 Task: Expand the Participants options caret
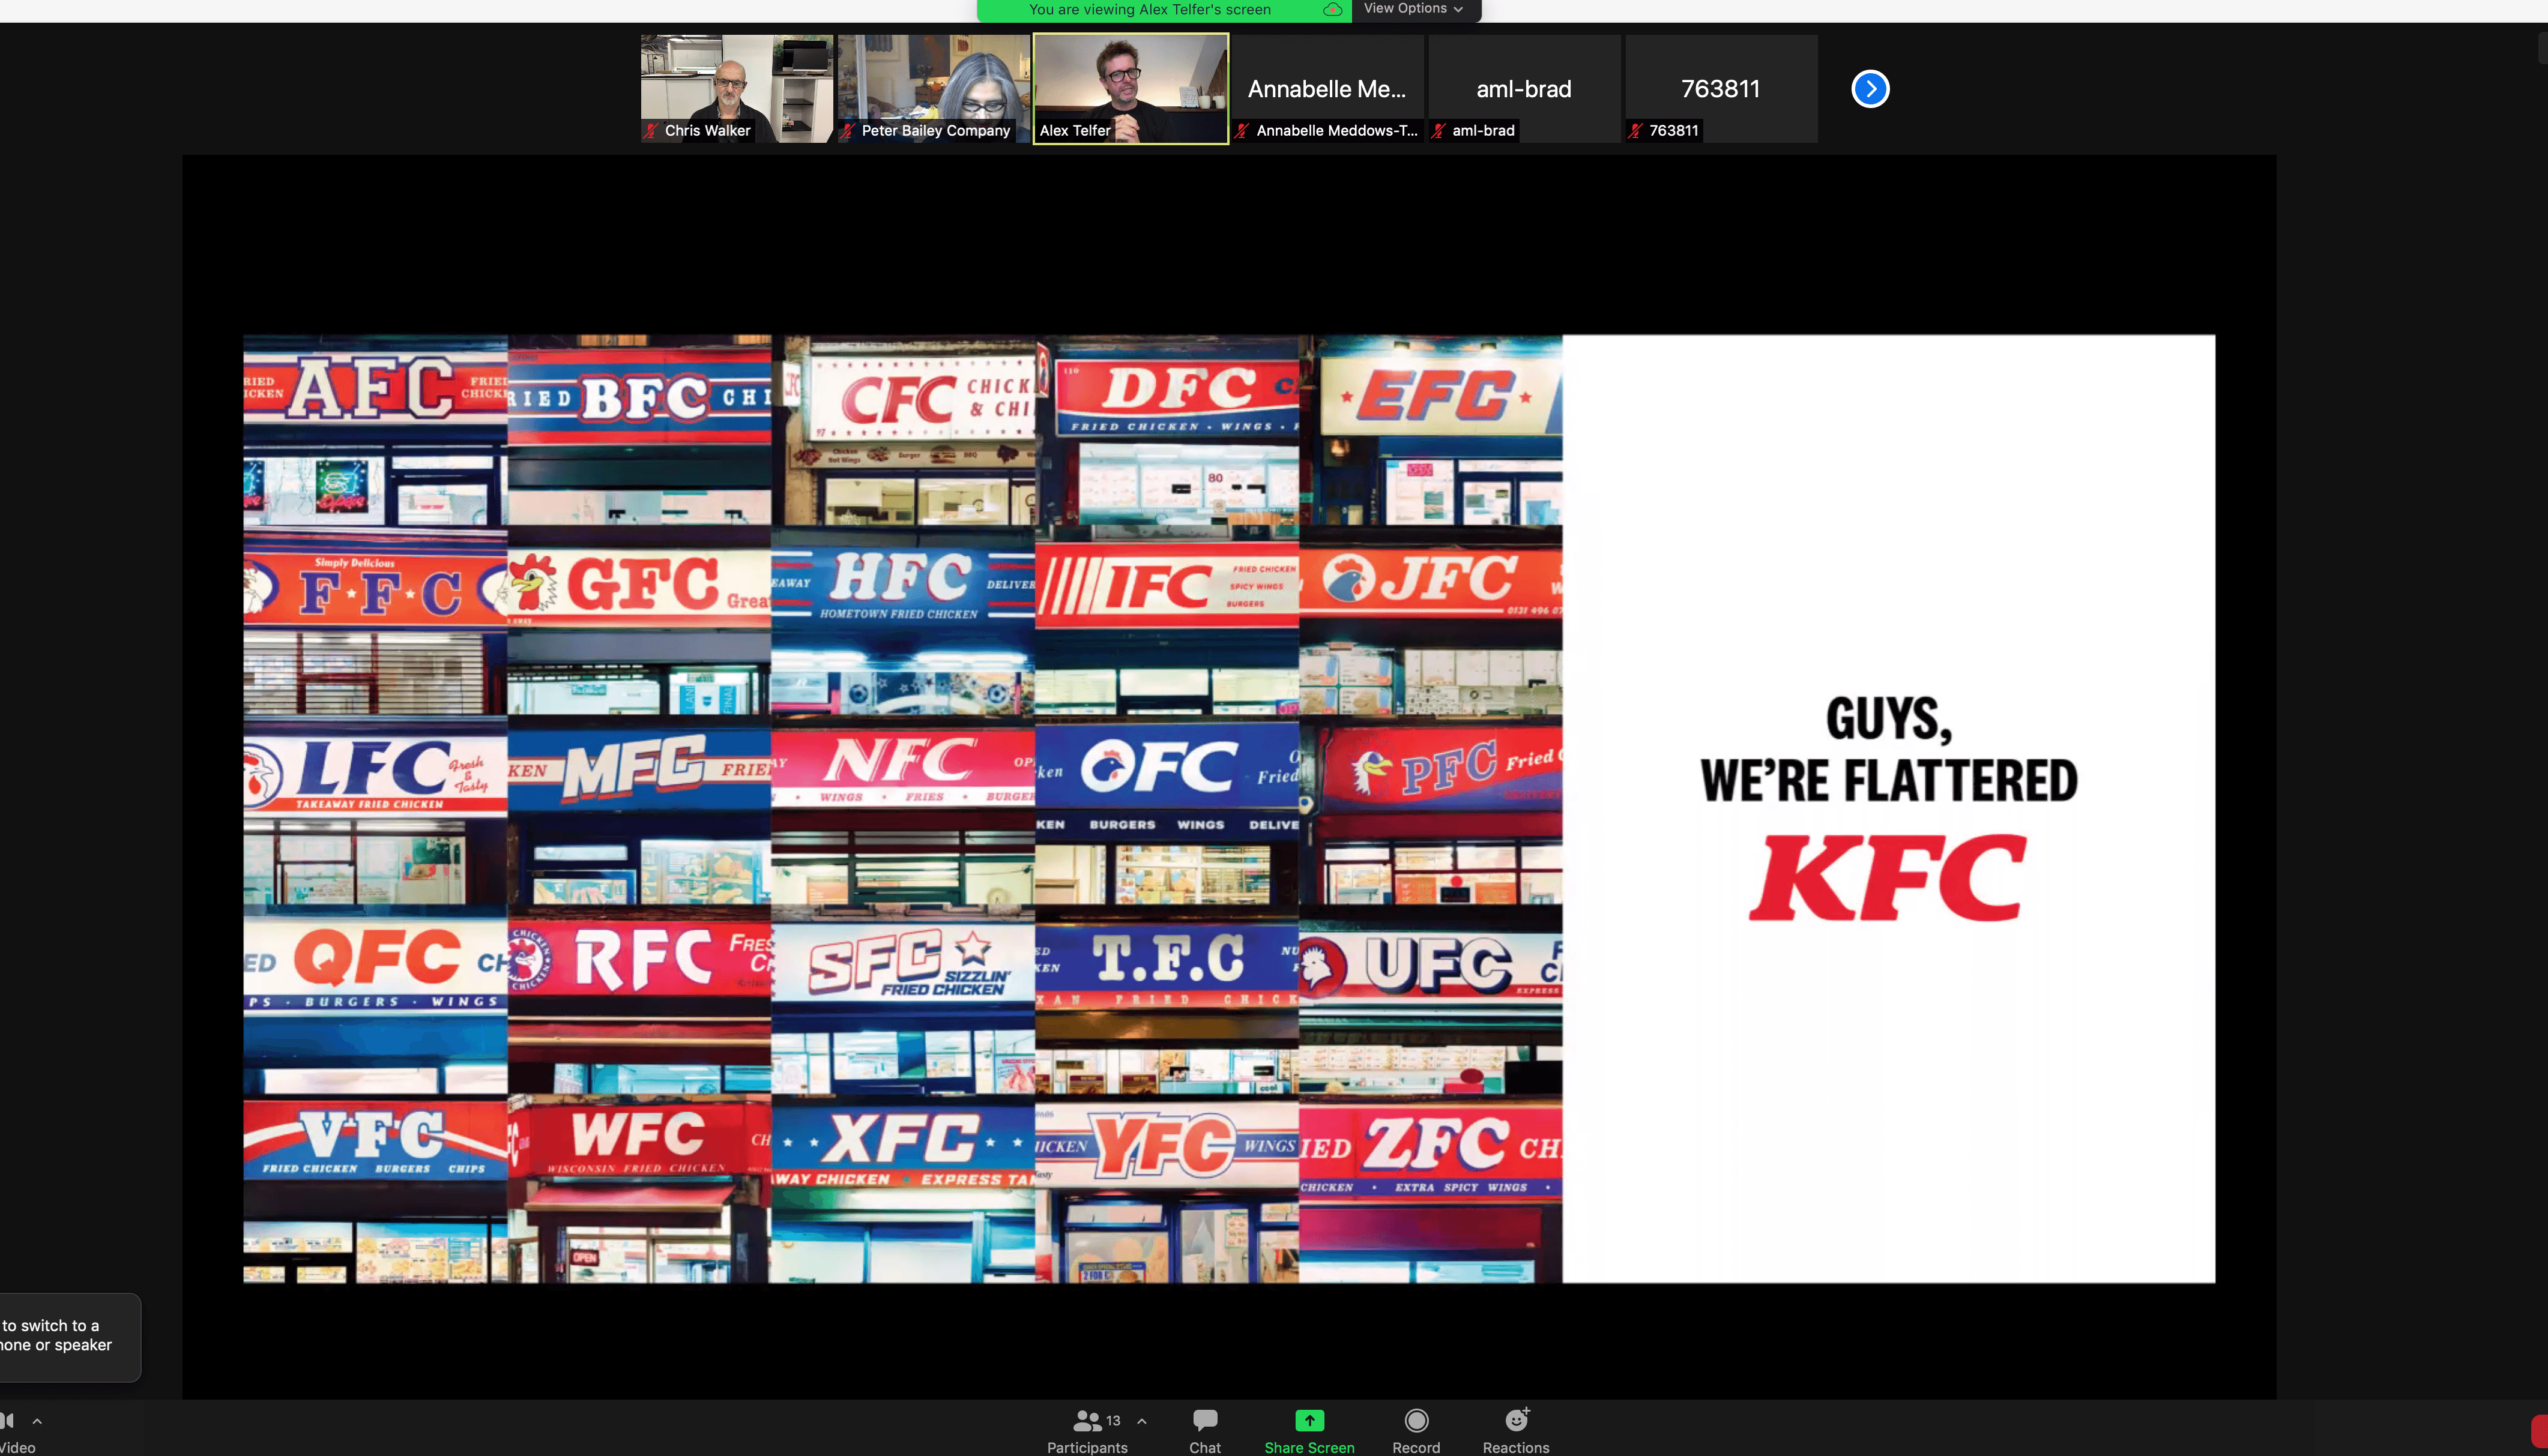pos(1141,1421)
